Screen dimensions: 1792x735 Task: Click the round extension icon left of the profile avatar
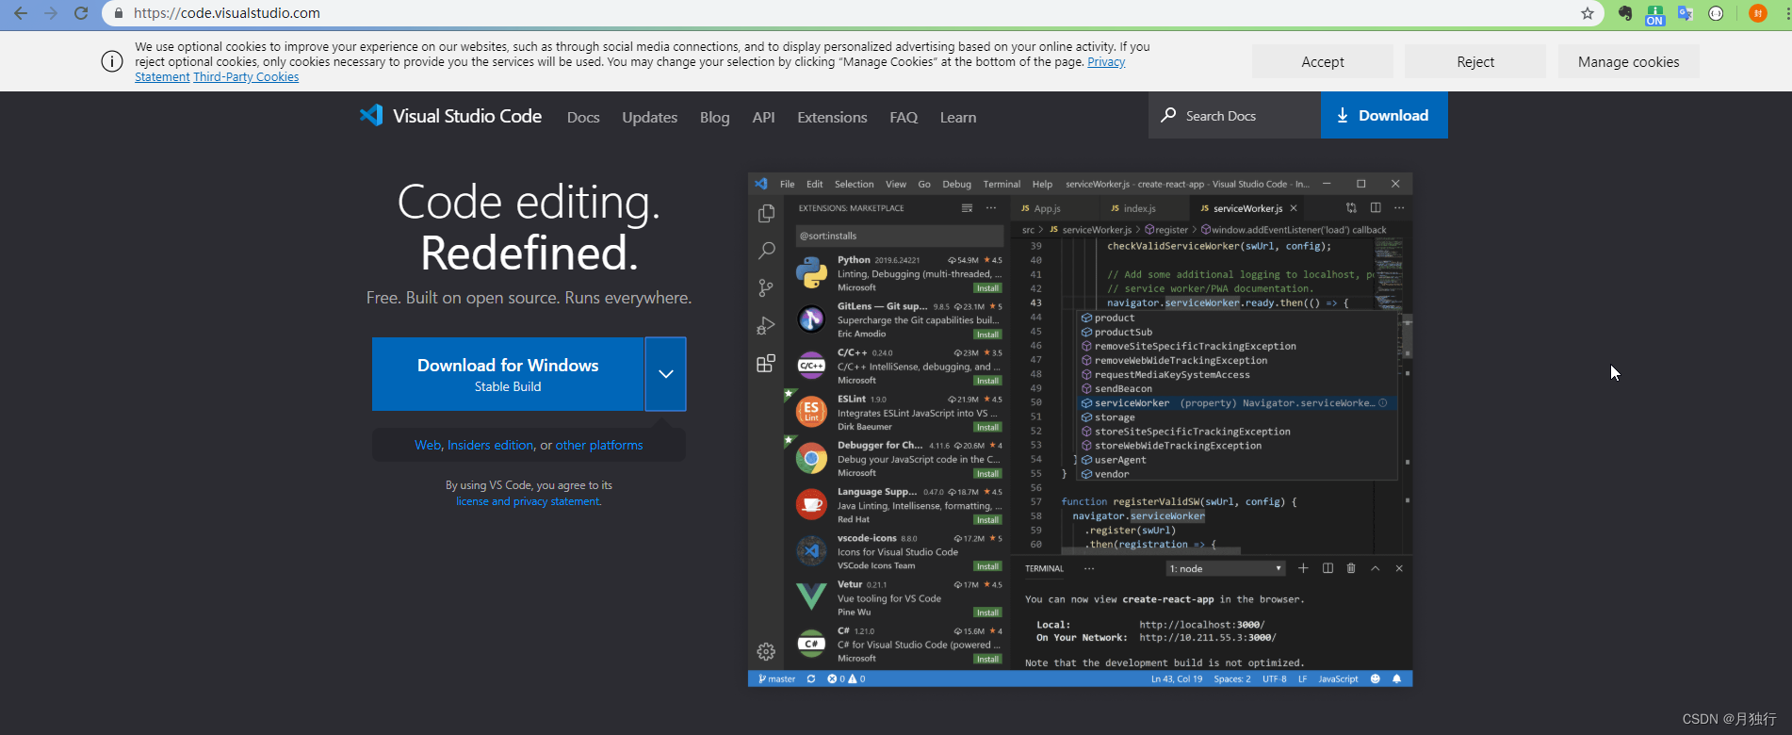pos(1716,13)
